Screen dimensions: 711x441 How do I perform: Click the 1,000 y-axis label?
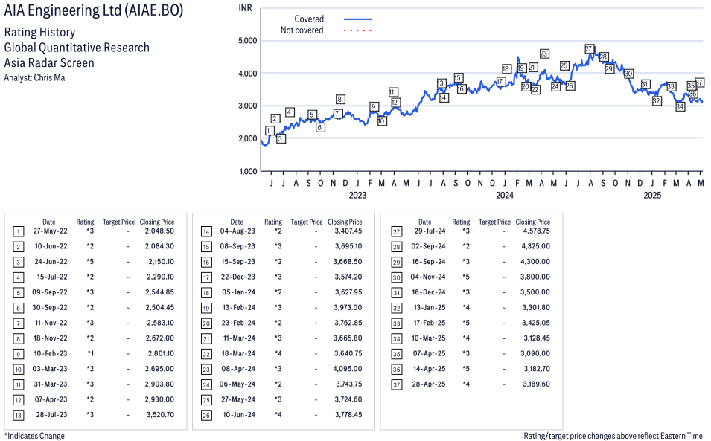click(x=248, y=171)
